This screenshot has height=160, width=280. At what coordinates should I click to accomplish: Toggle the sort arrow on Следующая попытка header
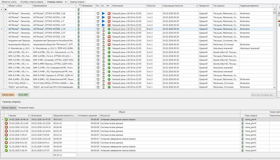(x=197, y=6)
